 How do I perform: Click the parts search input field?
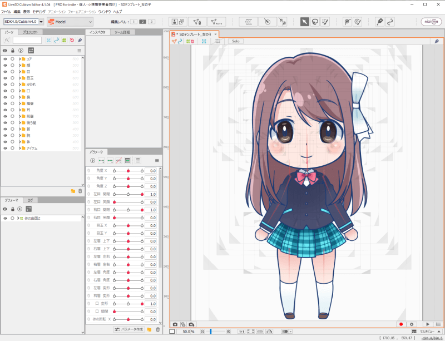27,40
